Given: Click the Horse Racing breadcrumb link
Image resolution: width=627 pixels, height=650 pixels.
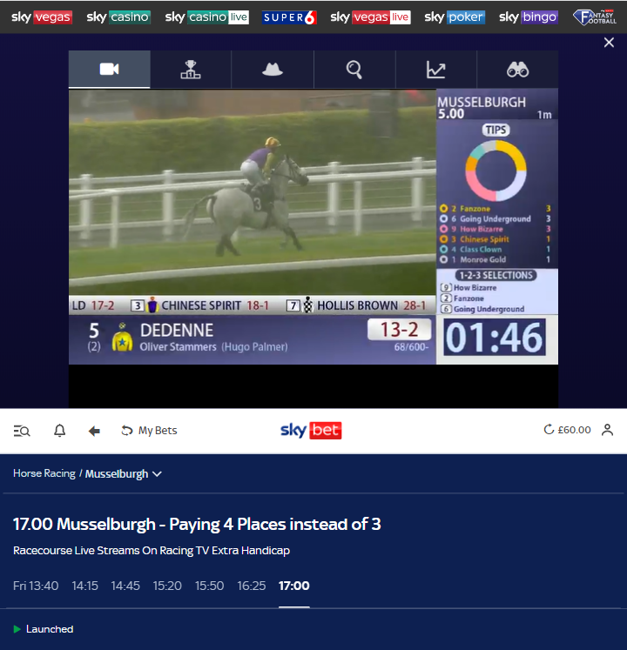Looking at the screenshot, I should click(44, 473).
